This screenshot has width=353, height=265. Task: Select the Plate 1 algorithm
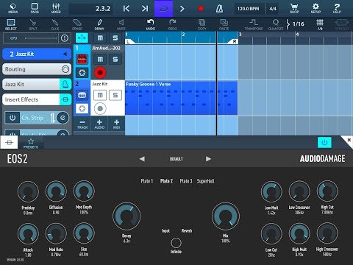tap(146, 181)
